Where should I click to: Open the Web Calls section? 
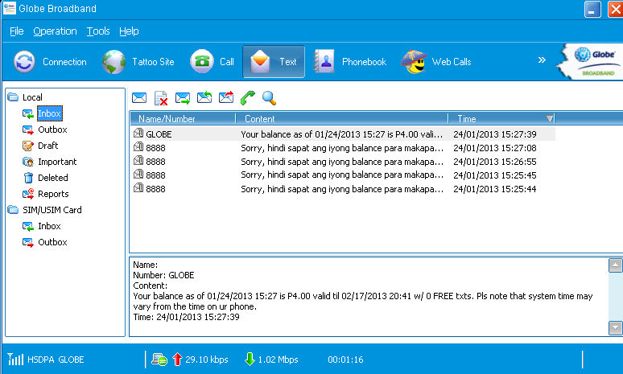coord(436,62)
